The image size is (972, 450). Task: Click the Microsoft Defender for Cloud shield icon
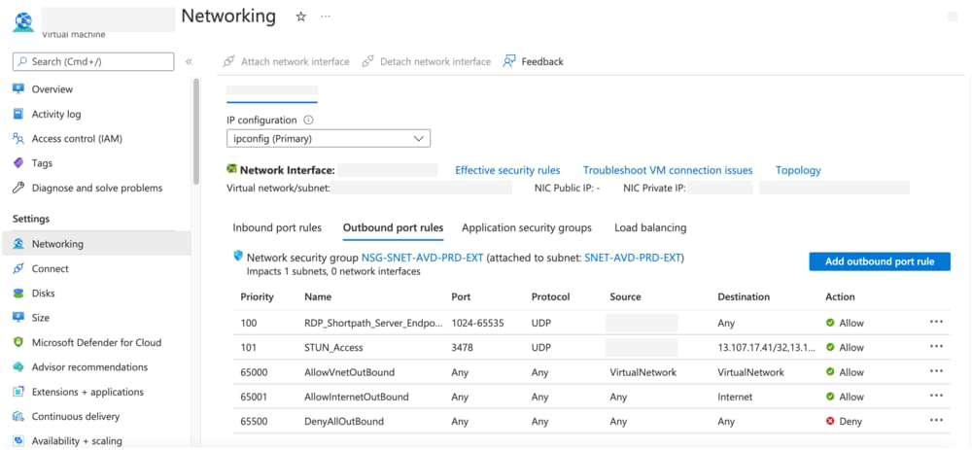click(x=18, y=342)
